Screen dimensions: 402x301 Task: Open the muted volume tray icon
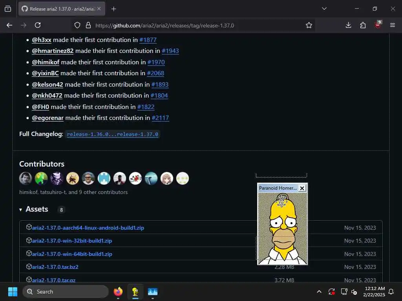click(354, 292)
